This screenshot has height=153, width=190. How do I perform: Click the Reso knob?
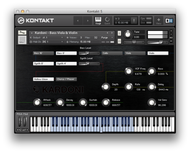pyautogui.click(x=152, y=71)
